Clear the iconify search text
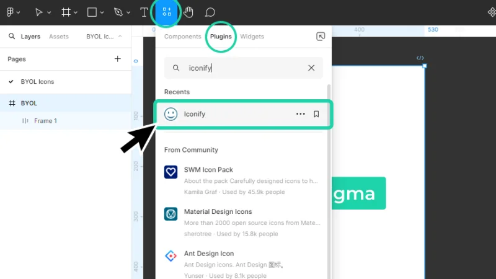The image size is (496, 279). click(x=311, y=68)
